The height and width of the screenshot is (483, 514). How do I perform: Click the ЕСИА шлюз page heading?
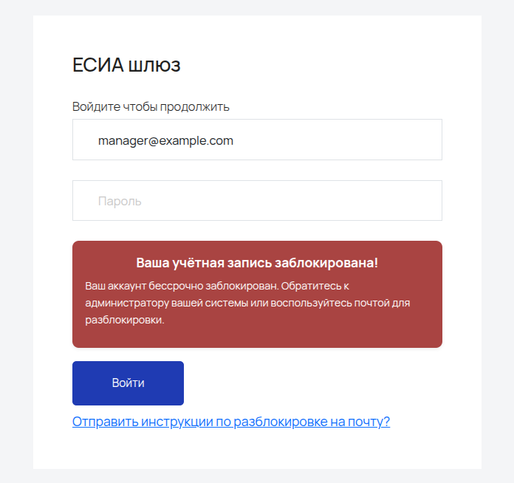coord(126,65)
